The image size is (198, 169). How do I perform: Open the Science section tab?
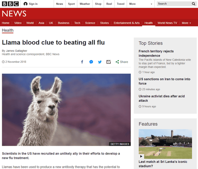pyautogui.click(x=90, y=23)
